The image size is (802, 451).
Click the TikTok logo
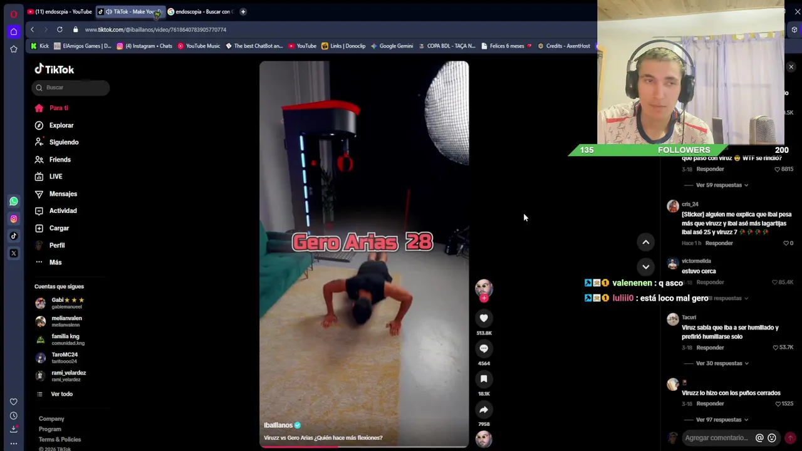(55, 70)
